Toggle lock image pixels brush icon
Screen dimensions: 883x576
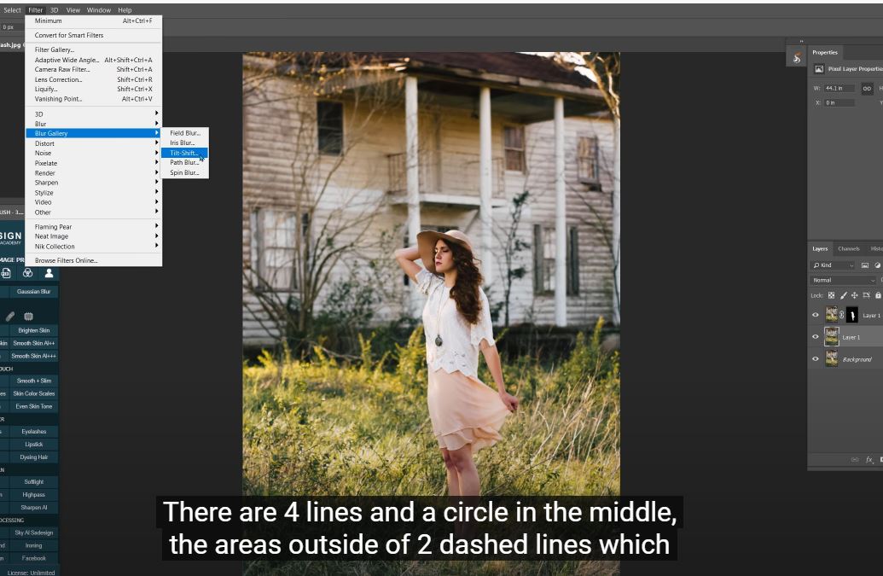point(843,295)
